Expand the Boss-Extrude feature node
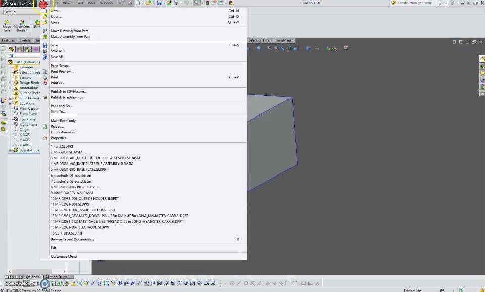485x292 pixels. click(x=11, y=150)
